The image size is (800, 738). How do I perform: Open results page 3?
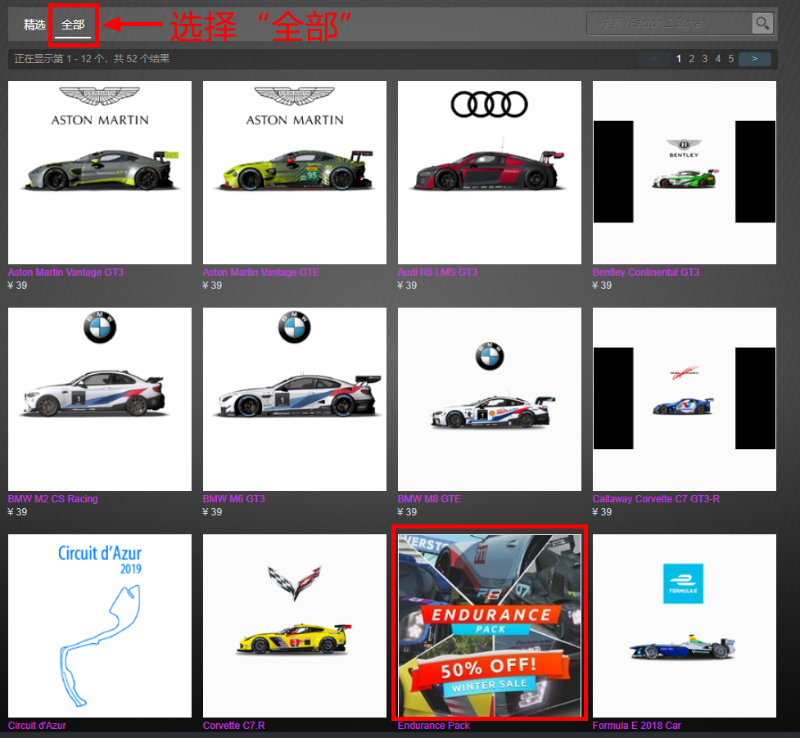[704, 59]
